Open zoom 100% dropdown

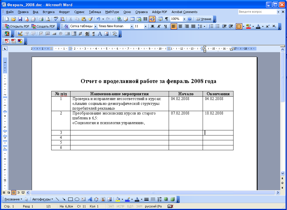click(184, 19)
